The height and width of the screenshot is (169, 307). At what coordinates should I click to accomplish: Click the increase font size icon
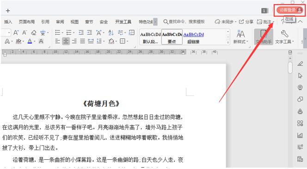click(x=16, y=32)
